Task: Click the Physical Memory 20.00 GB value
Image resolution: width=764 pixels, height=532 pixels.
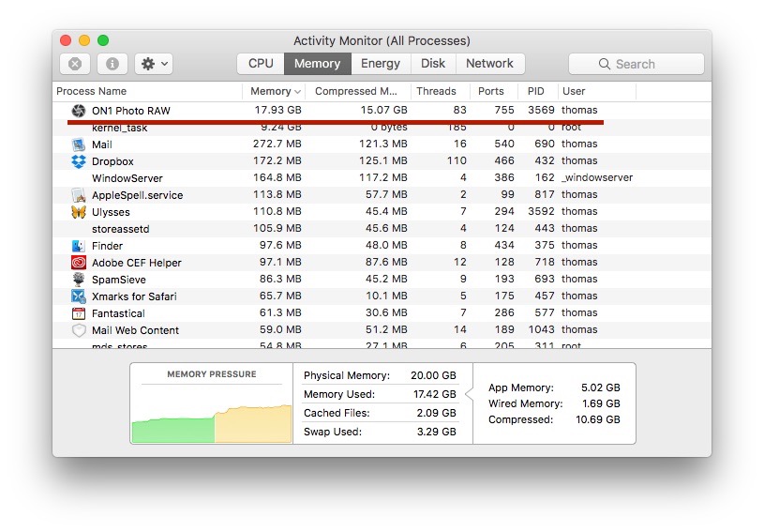Action: coord(433,375)
